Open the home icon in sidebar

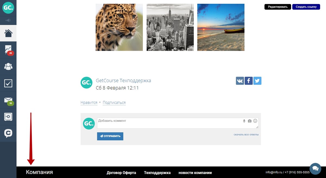click(x=8, y=33)
